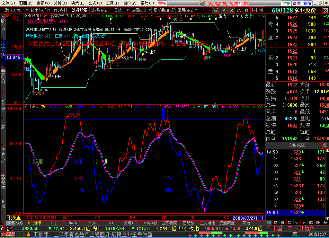The height and width of the screenshot is (238, 329).
Task: Select the 主力难逃 indicator tab
Action: coord(208,223)
